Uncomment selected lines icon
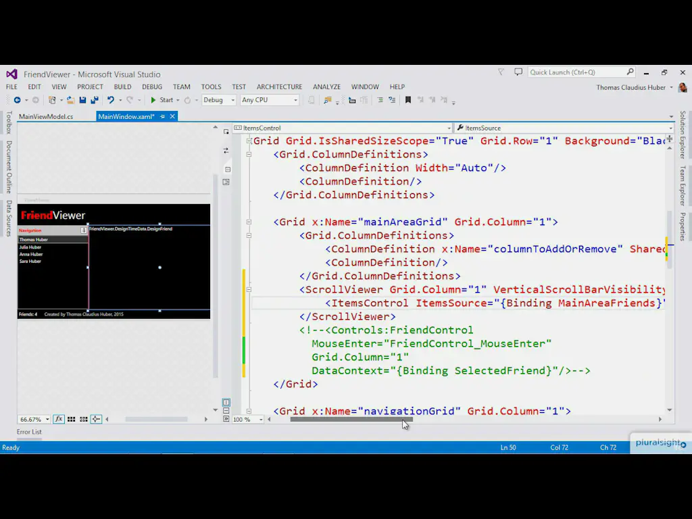 tap(392, 100)
